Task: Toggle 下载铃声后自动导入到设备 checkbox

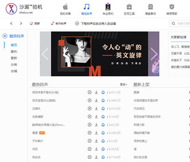Action: point(77,23)
